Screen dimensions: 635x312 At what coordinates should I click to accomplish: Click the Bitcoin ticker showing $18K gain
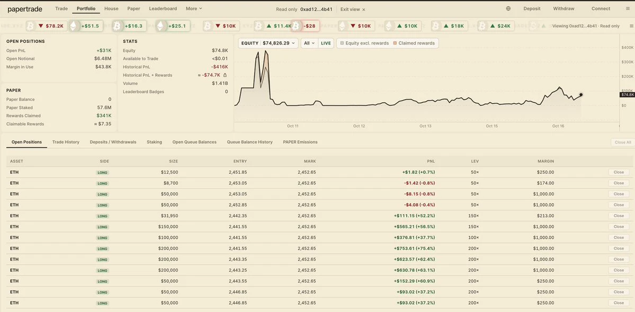(x=449, y=26)
